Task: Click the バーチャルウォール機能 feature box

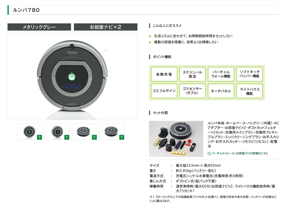Action: click(x=221, y=74)
